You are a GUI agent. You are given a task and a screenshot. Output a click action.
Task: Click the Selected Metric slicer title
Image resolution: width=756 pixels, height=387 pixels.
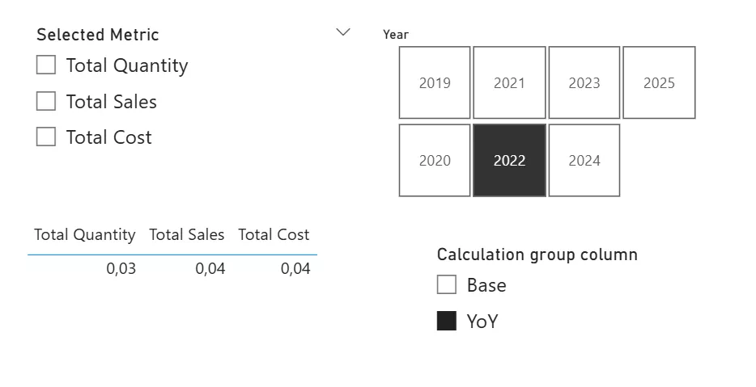(x=98, y=35)
